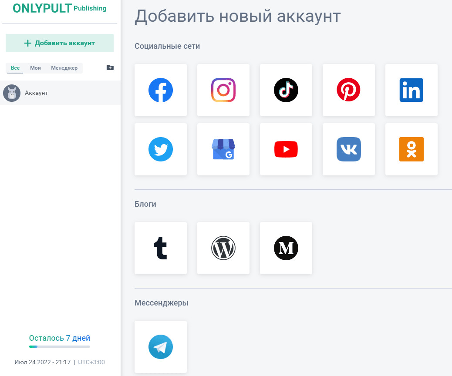The height and width of the screenshot is (376, 452).
Task: Connect a YouTube channel
Action: point(286,149)
